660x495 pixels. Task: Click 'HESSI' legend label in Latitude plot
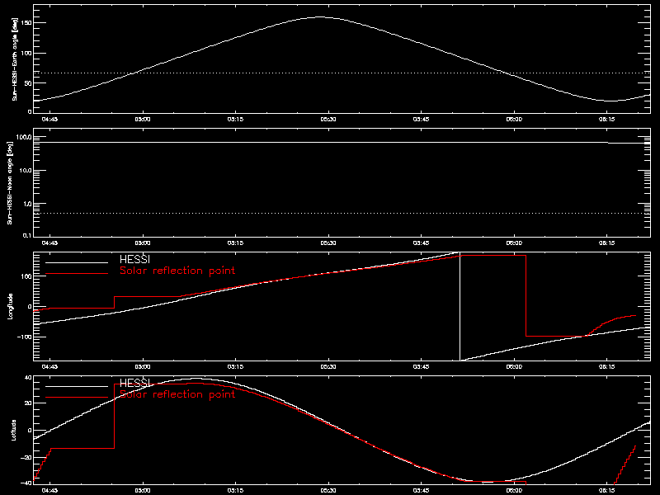[x=134, y=383]
